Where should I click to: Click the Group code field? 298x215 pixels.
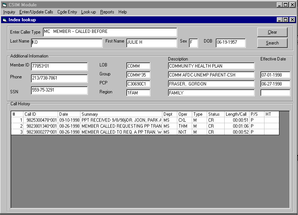tap(138, 75)
